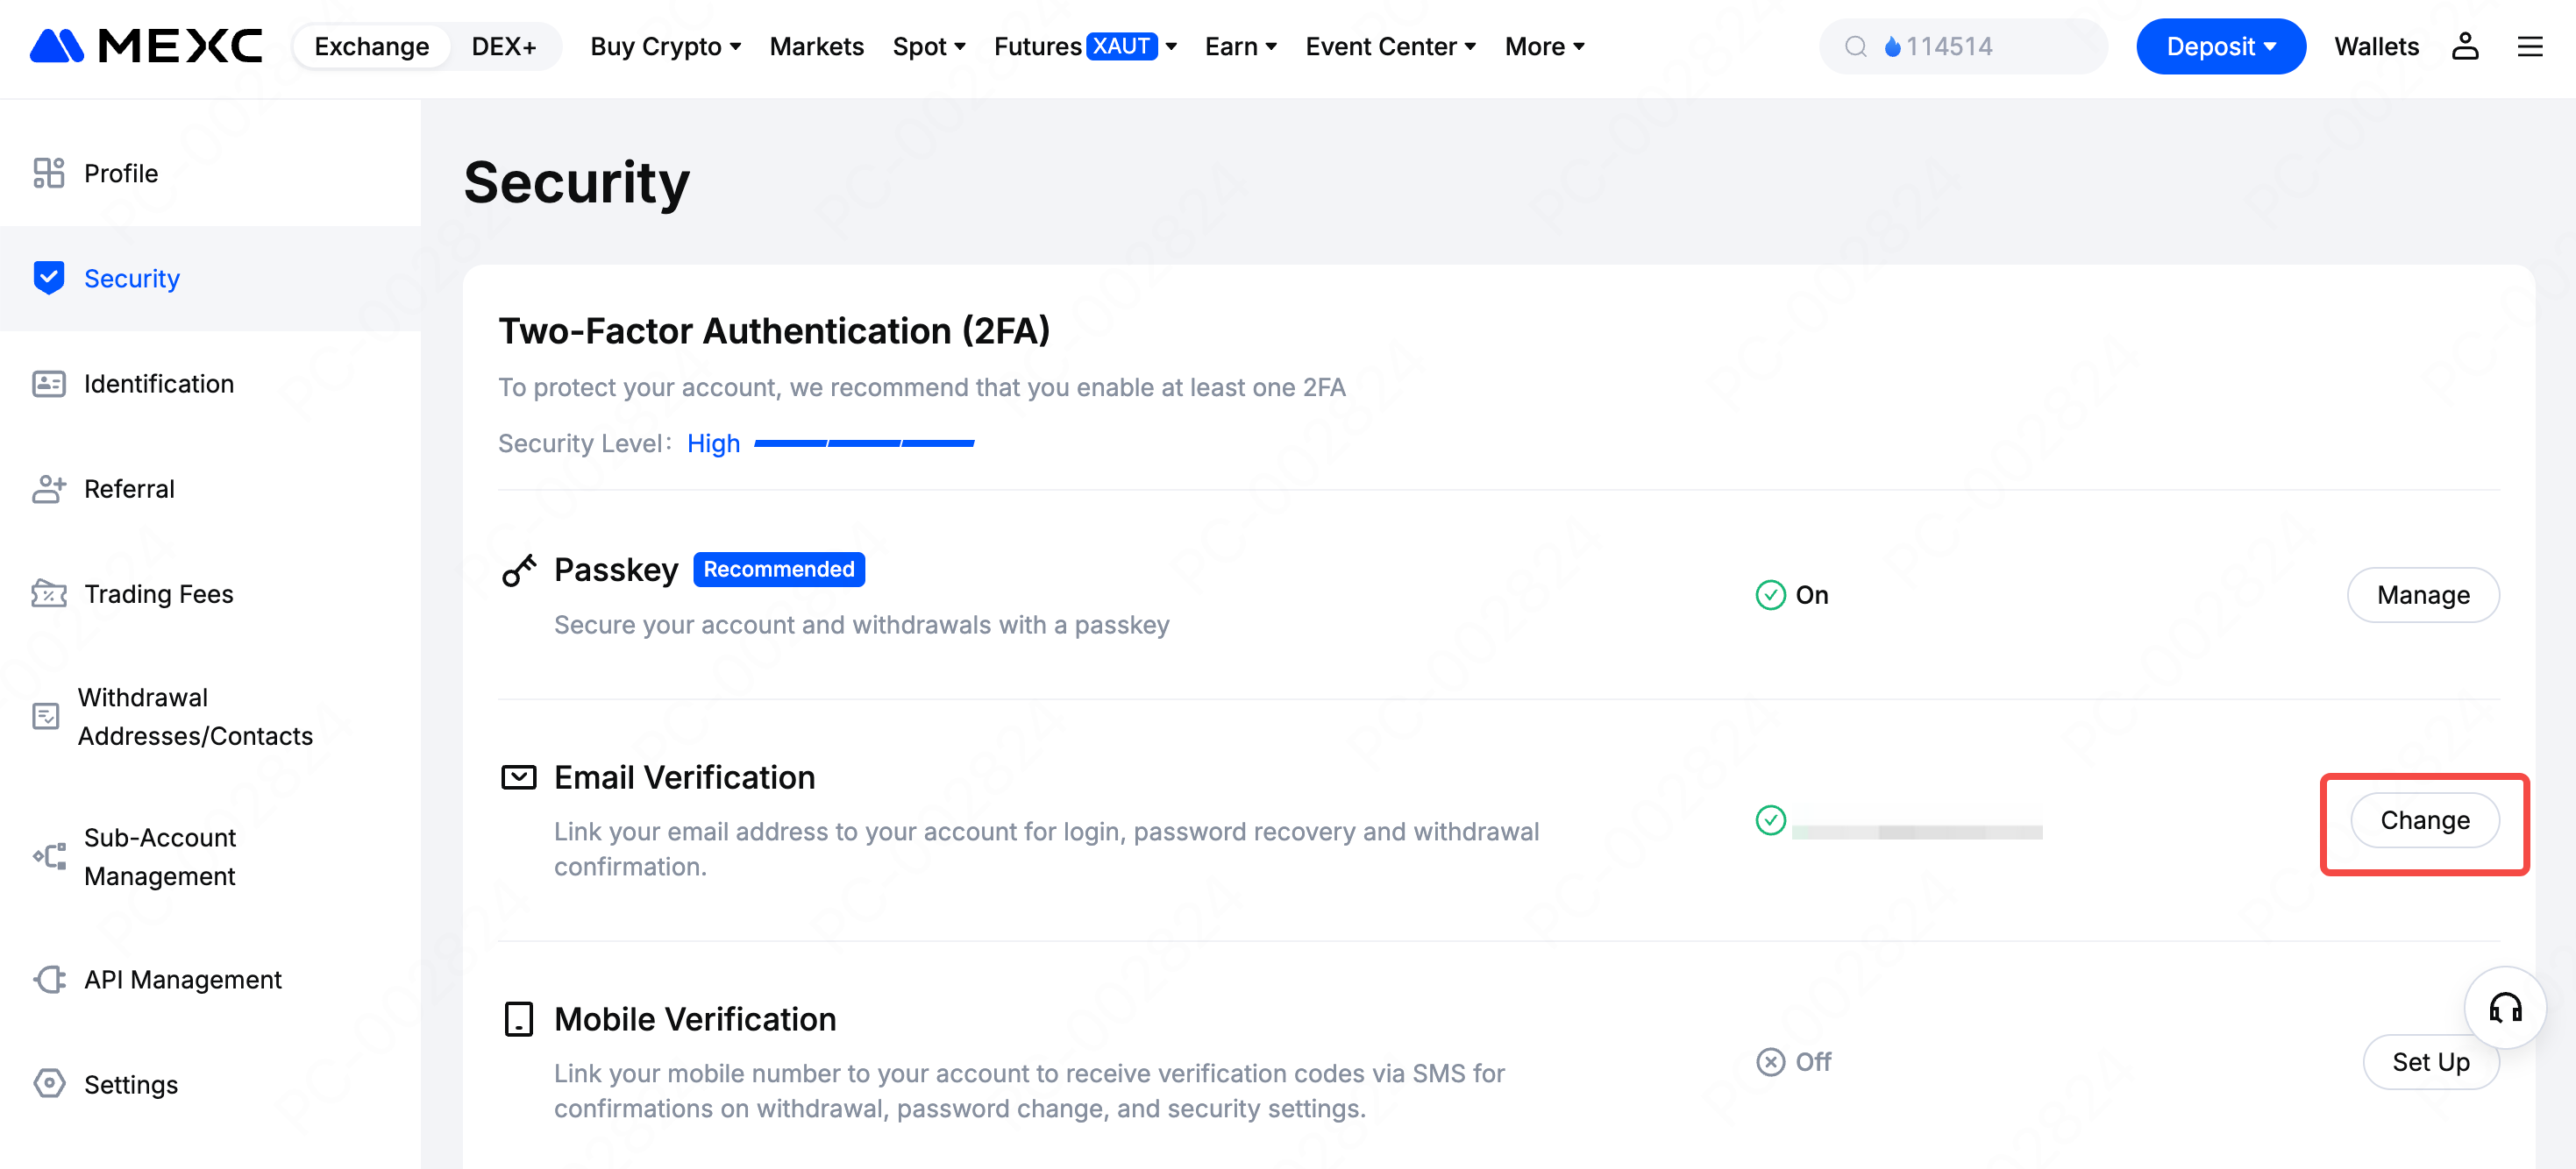Click the MEXC logo
Viewport: 2576px width, 1169px height.
pos(146,46)
